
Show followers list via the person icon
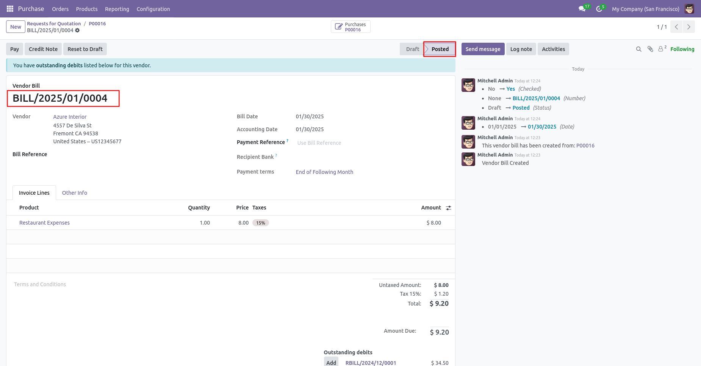(x=662, y=49)
